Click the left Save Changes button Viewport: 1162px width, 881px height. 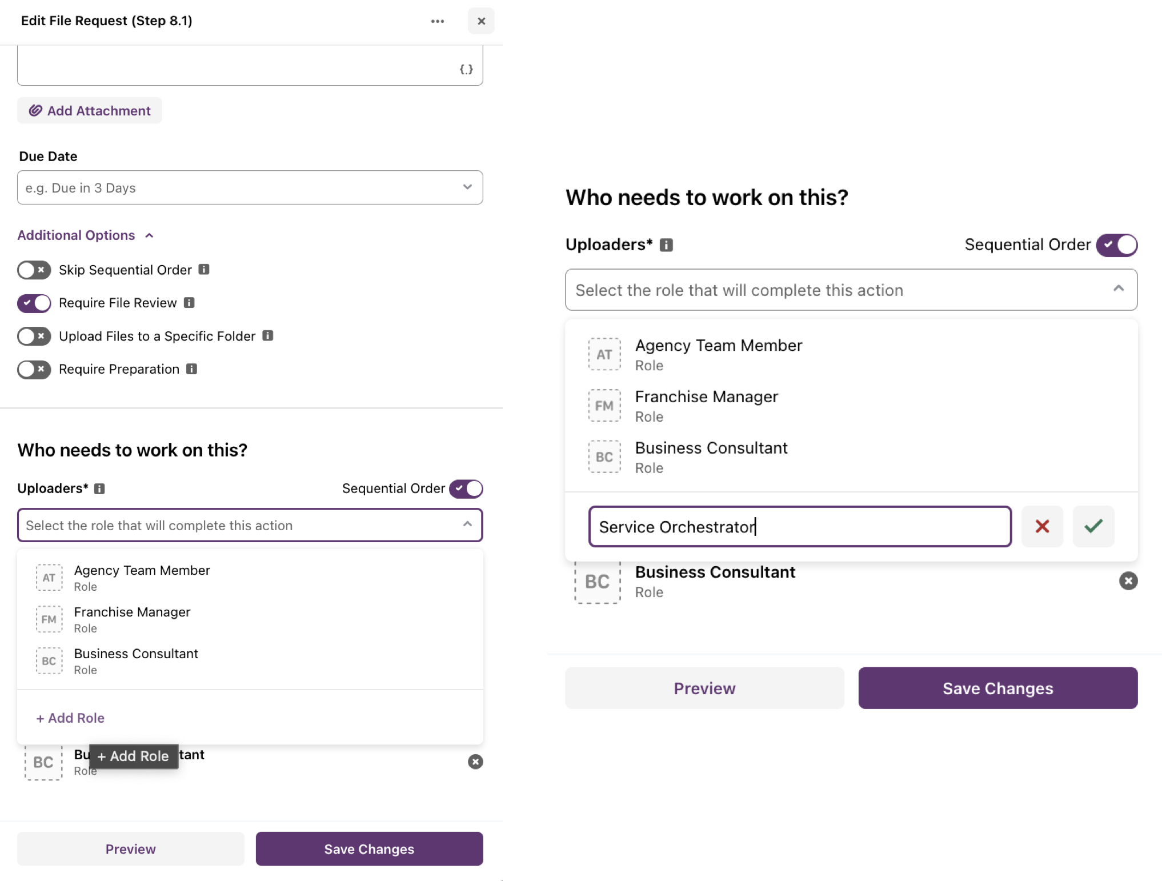click(369, 849)
